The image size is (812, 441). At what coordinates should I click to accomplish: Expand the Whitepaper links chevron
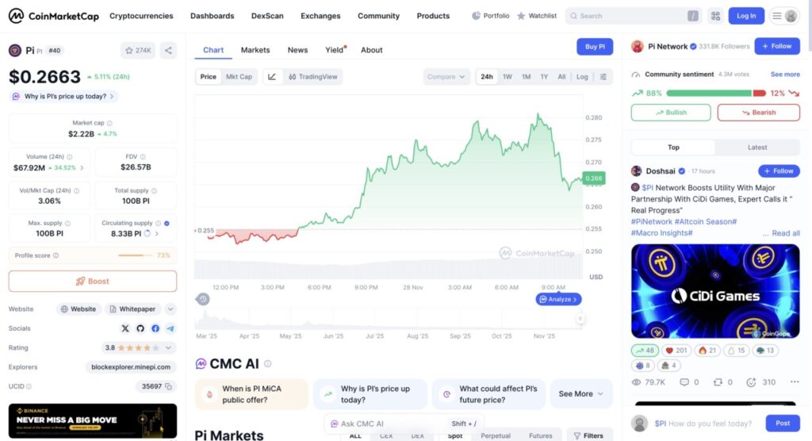170,309
